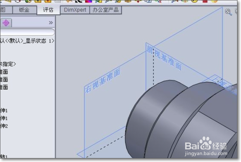Select the 前视基准面 plane label in viewport
This screenshot has height=162, width=241.
coord(164,58)
